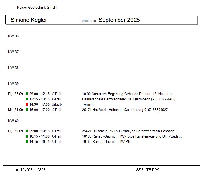The image size is (208, 176).
Task: Select the green square beside 12:15 - 13:15
Action: 27,99
